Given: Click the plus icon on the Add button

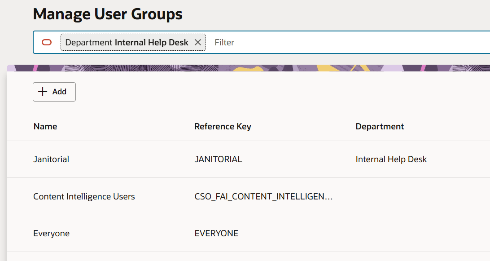Looking at the screenshot, I should [43, 92].
